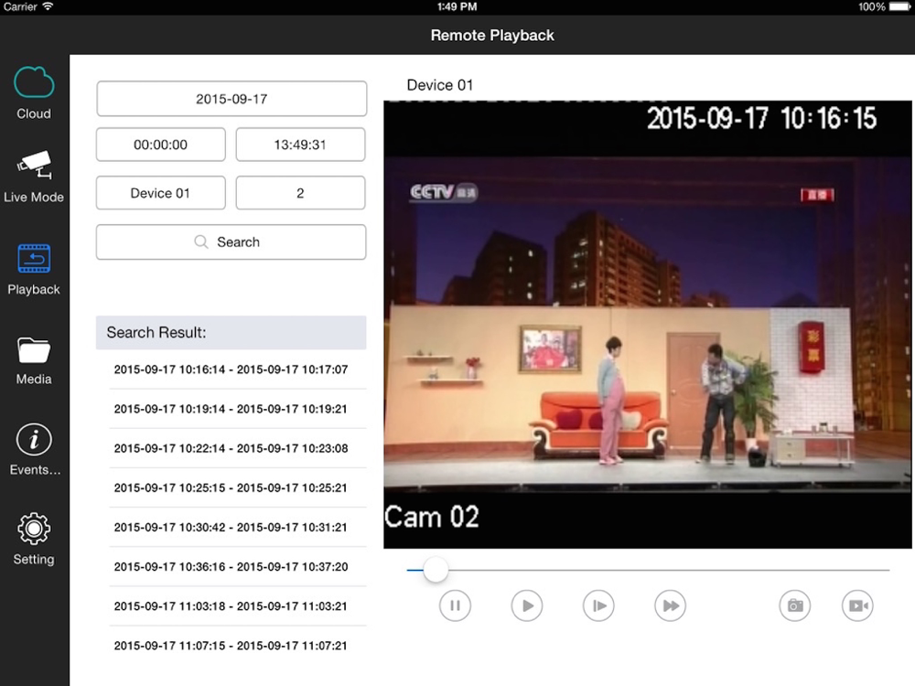Viewport: 915px width, 686px height.
Task: Change the start time 00:00:00
Action: pos(160,145)
